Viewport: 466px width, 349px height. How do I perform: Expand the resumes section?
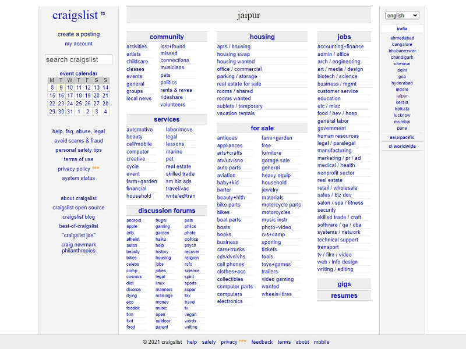[x=344, y=295]
